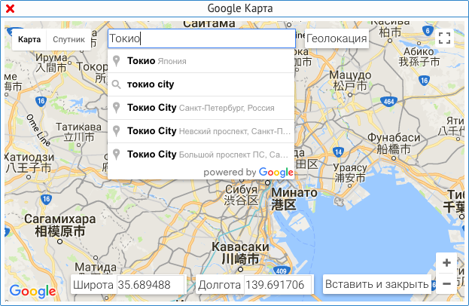
Task: Click Ome Line railway label
Action: [x=38, y=130]
